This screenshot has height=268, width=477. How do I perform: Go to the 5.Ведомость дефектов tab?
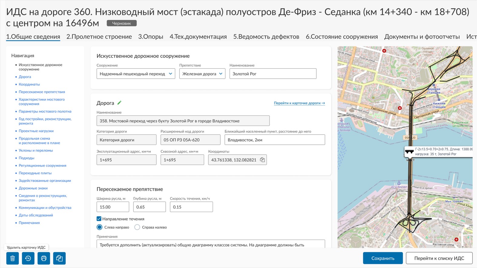point(266,37)
